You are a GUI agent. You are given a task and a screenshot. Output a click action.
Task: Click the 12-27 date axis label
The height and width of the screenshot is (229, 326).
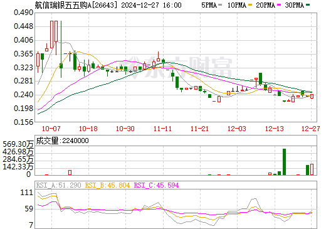[311, 129]
